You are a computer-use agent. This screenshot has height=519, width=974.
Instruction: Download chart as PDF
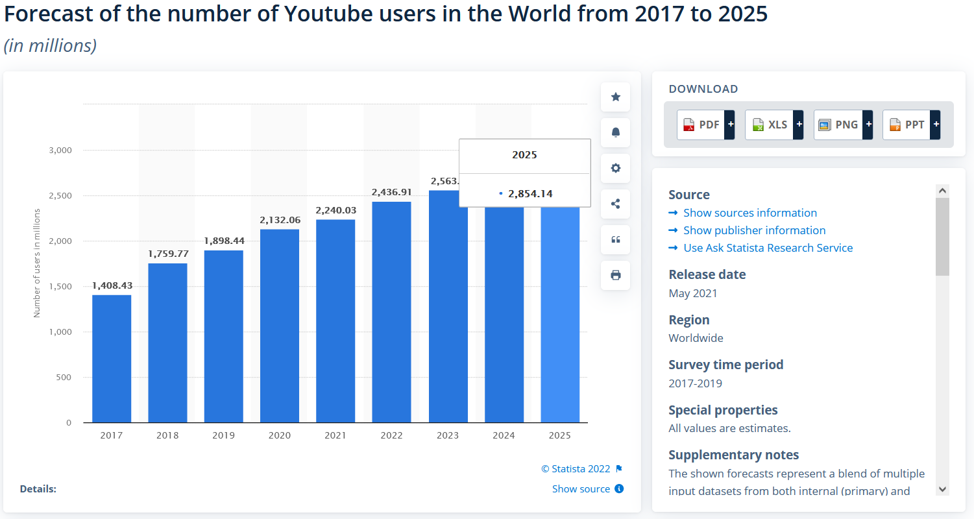(x=706, y=125)
